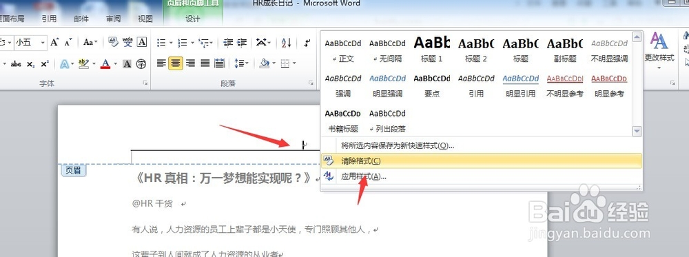Apply the text highlight color marker
The image size is (689, 257).
[x=83, y=64]
